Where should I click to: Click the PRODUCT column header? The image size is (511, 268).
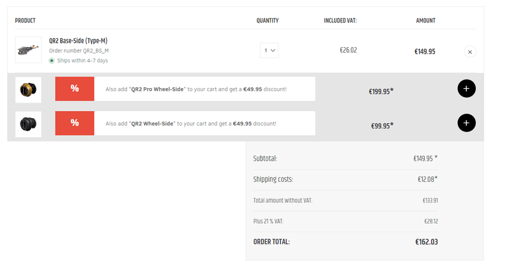[25, 20]
